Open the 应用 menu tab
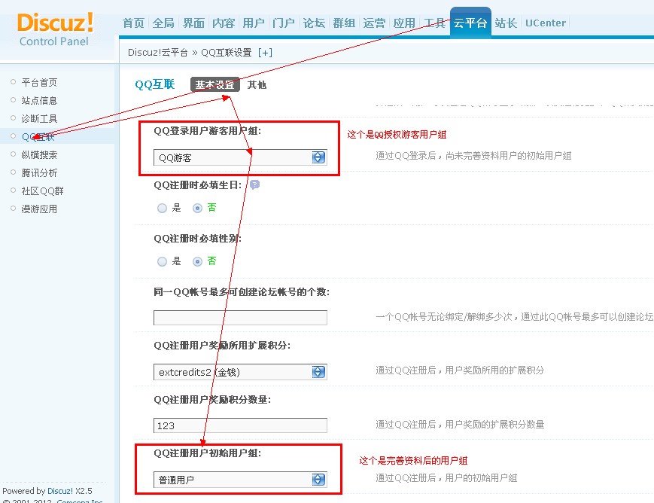The width and height of the screenshot is (654, 503). tap(404, 23)
